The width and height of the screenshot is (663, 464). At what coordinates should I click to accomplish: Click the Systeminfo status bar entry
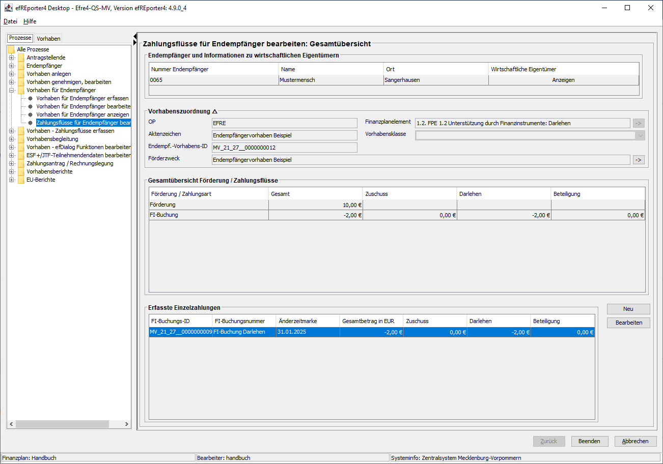pyautogui.click(x=526, y=458)
